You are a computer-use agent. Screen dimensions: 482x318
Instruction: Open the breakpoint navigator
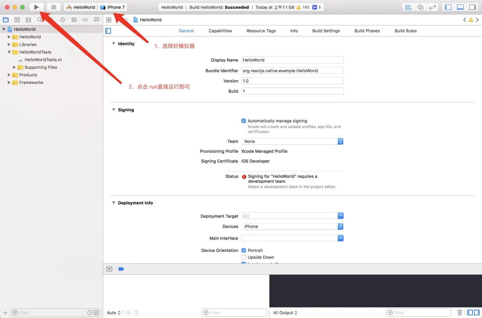[x=85, y=20]
